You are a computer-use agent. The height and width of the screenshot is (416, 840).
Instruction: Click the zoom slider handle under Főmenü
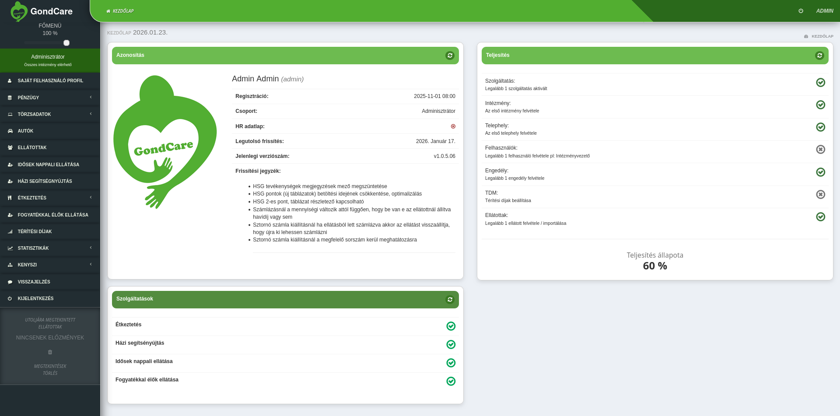point(66,43)
